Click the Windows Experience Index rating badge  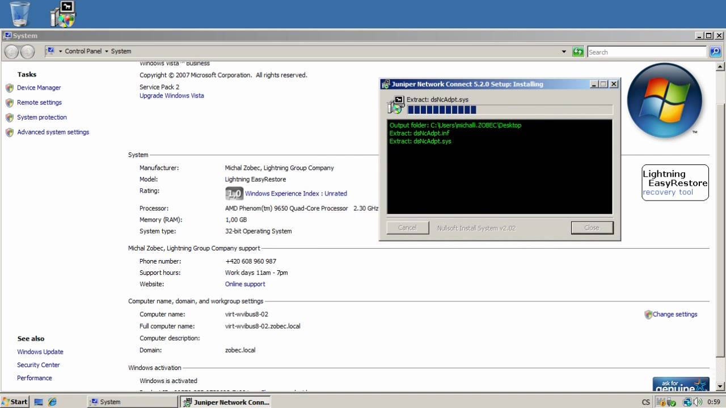[234, 194]
